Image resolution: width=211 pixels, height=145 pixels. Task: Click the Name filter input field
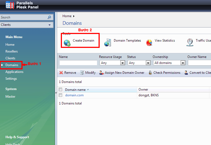[78, 63]
